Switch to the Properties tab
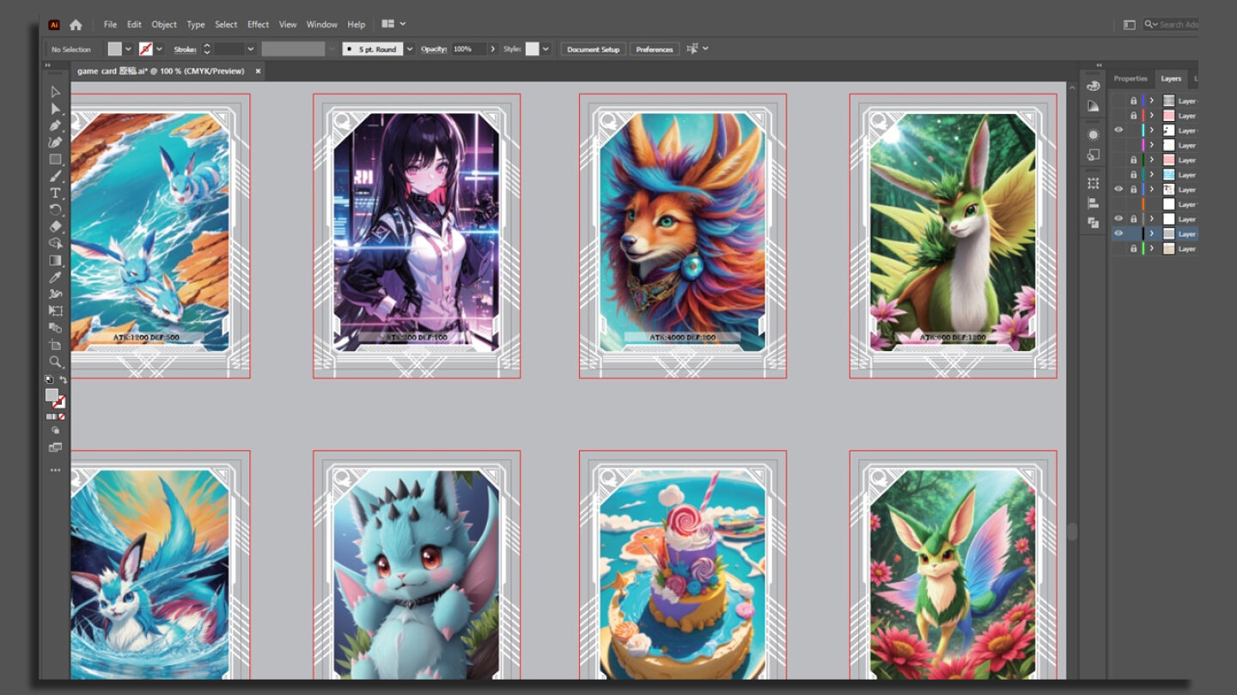 coord(1130,78)
